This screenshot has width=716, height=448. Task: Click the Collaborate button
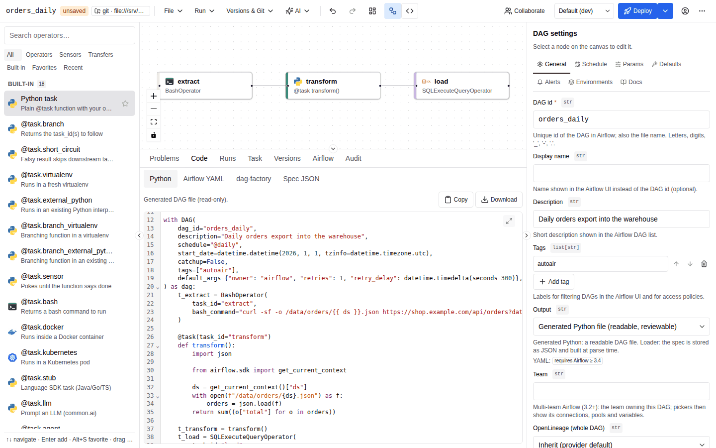[525, 11]
